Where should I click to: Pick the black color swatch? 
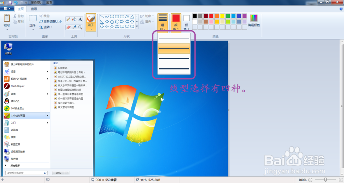coord(195,16)
